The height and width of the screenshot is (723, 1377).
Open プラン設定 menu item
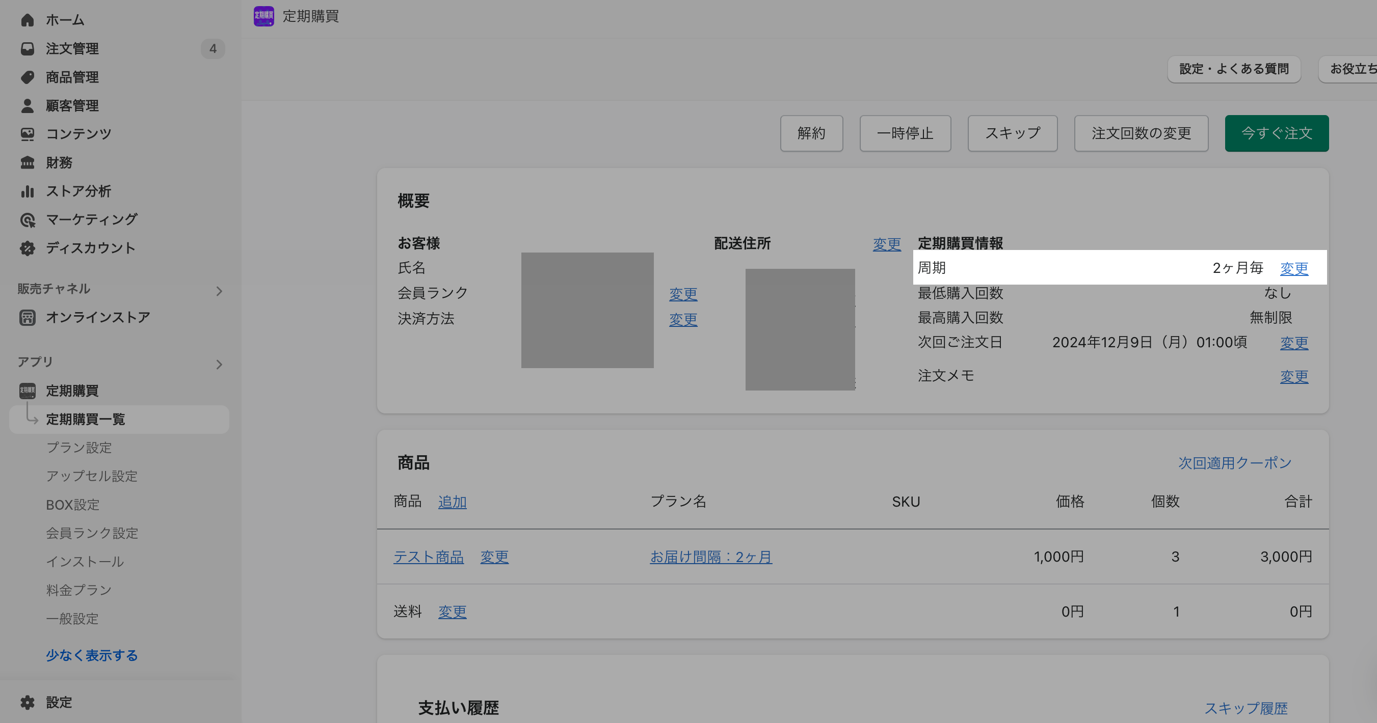click(78, 448)
